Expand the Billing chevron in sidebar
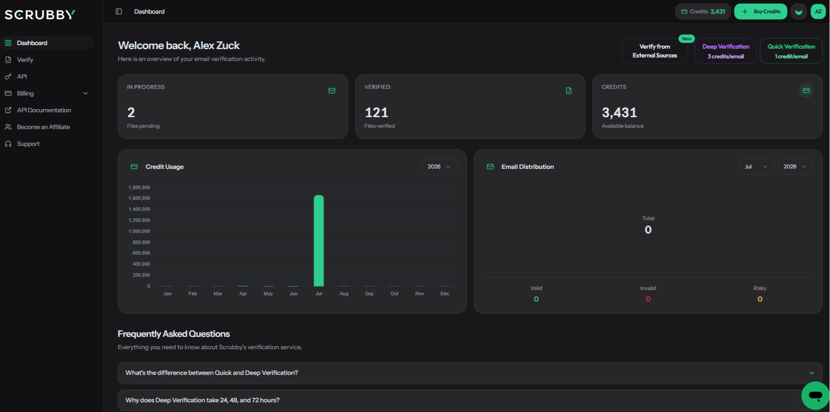Screen dimensions: 830x412 [86, 93]
